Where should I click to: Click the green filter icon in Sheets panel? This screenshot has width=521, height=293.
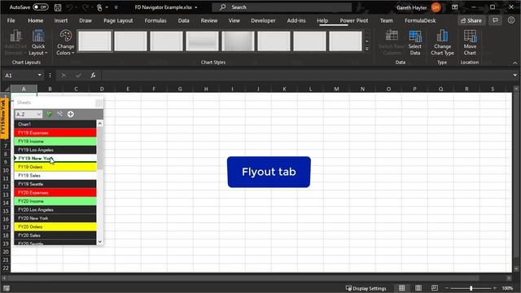[49, 114]
